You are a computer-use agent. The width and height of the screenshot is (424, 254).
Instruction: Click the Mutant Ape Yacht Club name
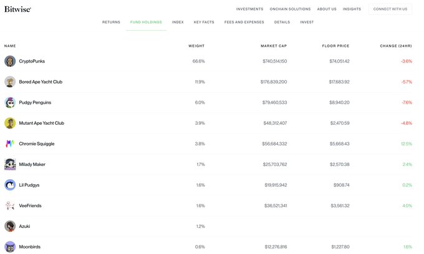point(42,123)
